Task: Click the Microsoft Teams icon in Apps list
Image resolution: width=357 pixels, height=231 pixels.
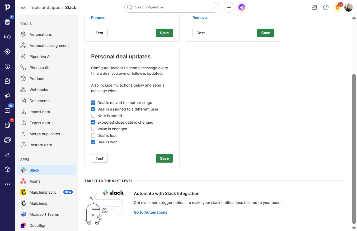Action: [x=23, y=214]
